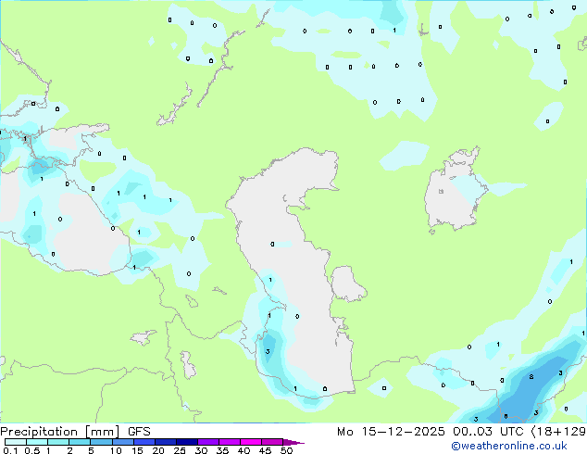587x454 pixels.
Task: Select the legend swatch between 20 and 25
Action: (x=166, y=442)
